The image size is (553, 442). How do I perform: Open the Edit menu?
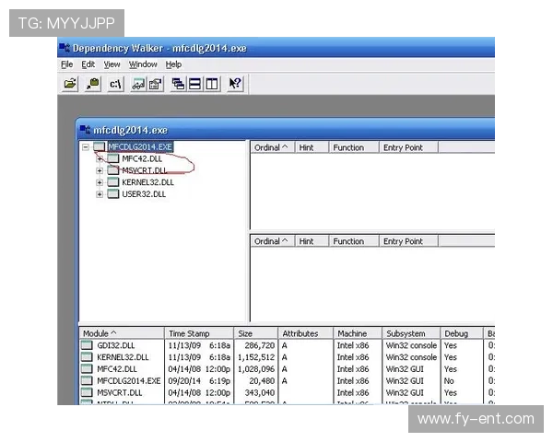tap(88, 64)
